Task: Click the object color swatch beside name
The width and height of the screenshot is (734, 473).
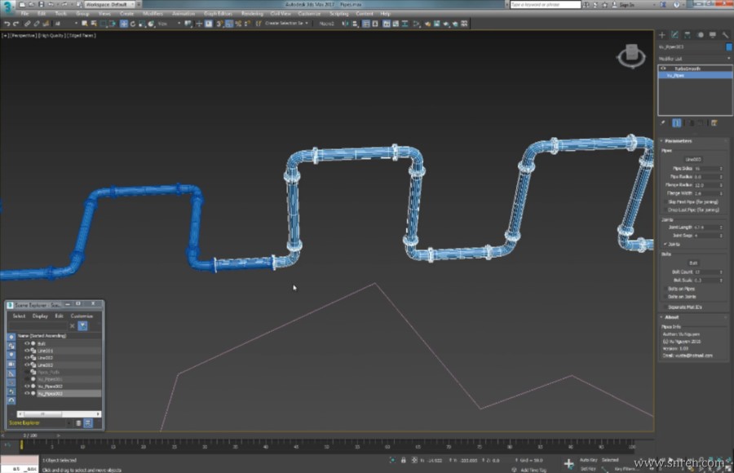Action: point(729,46)
